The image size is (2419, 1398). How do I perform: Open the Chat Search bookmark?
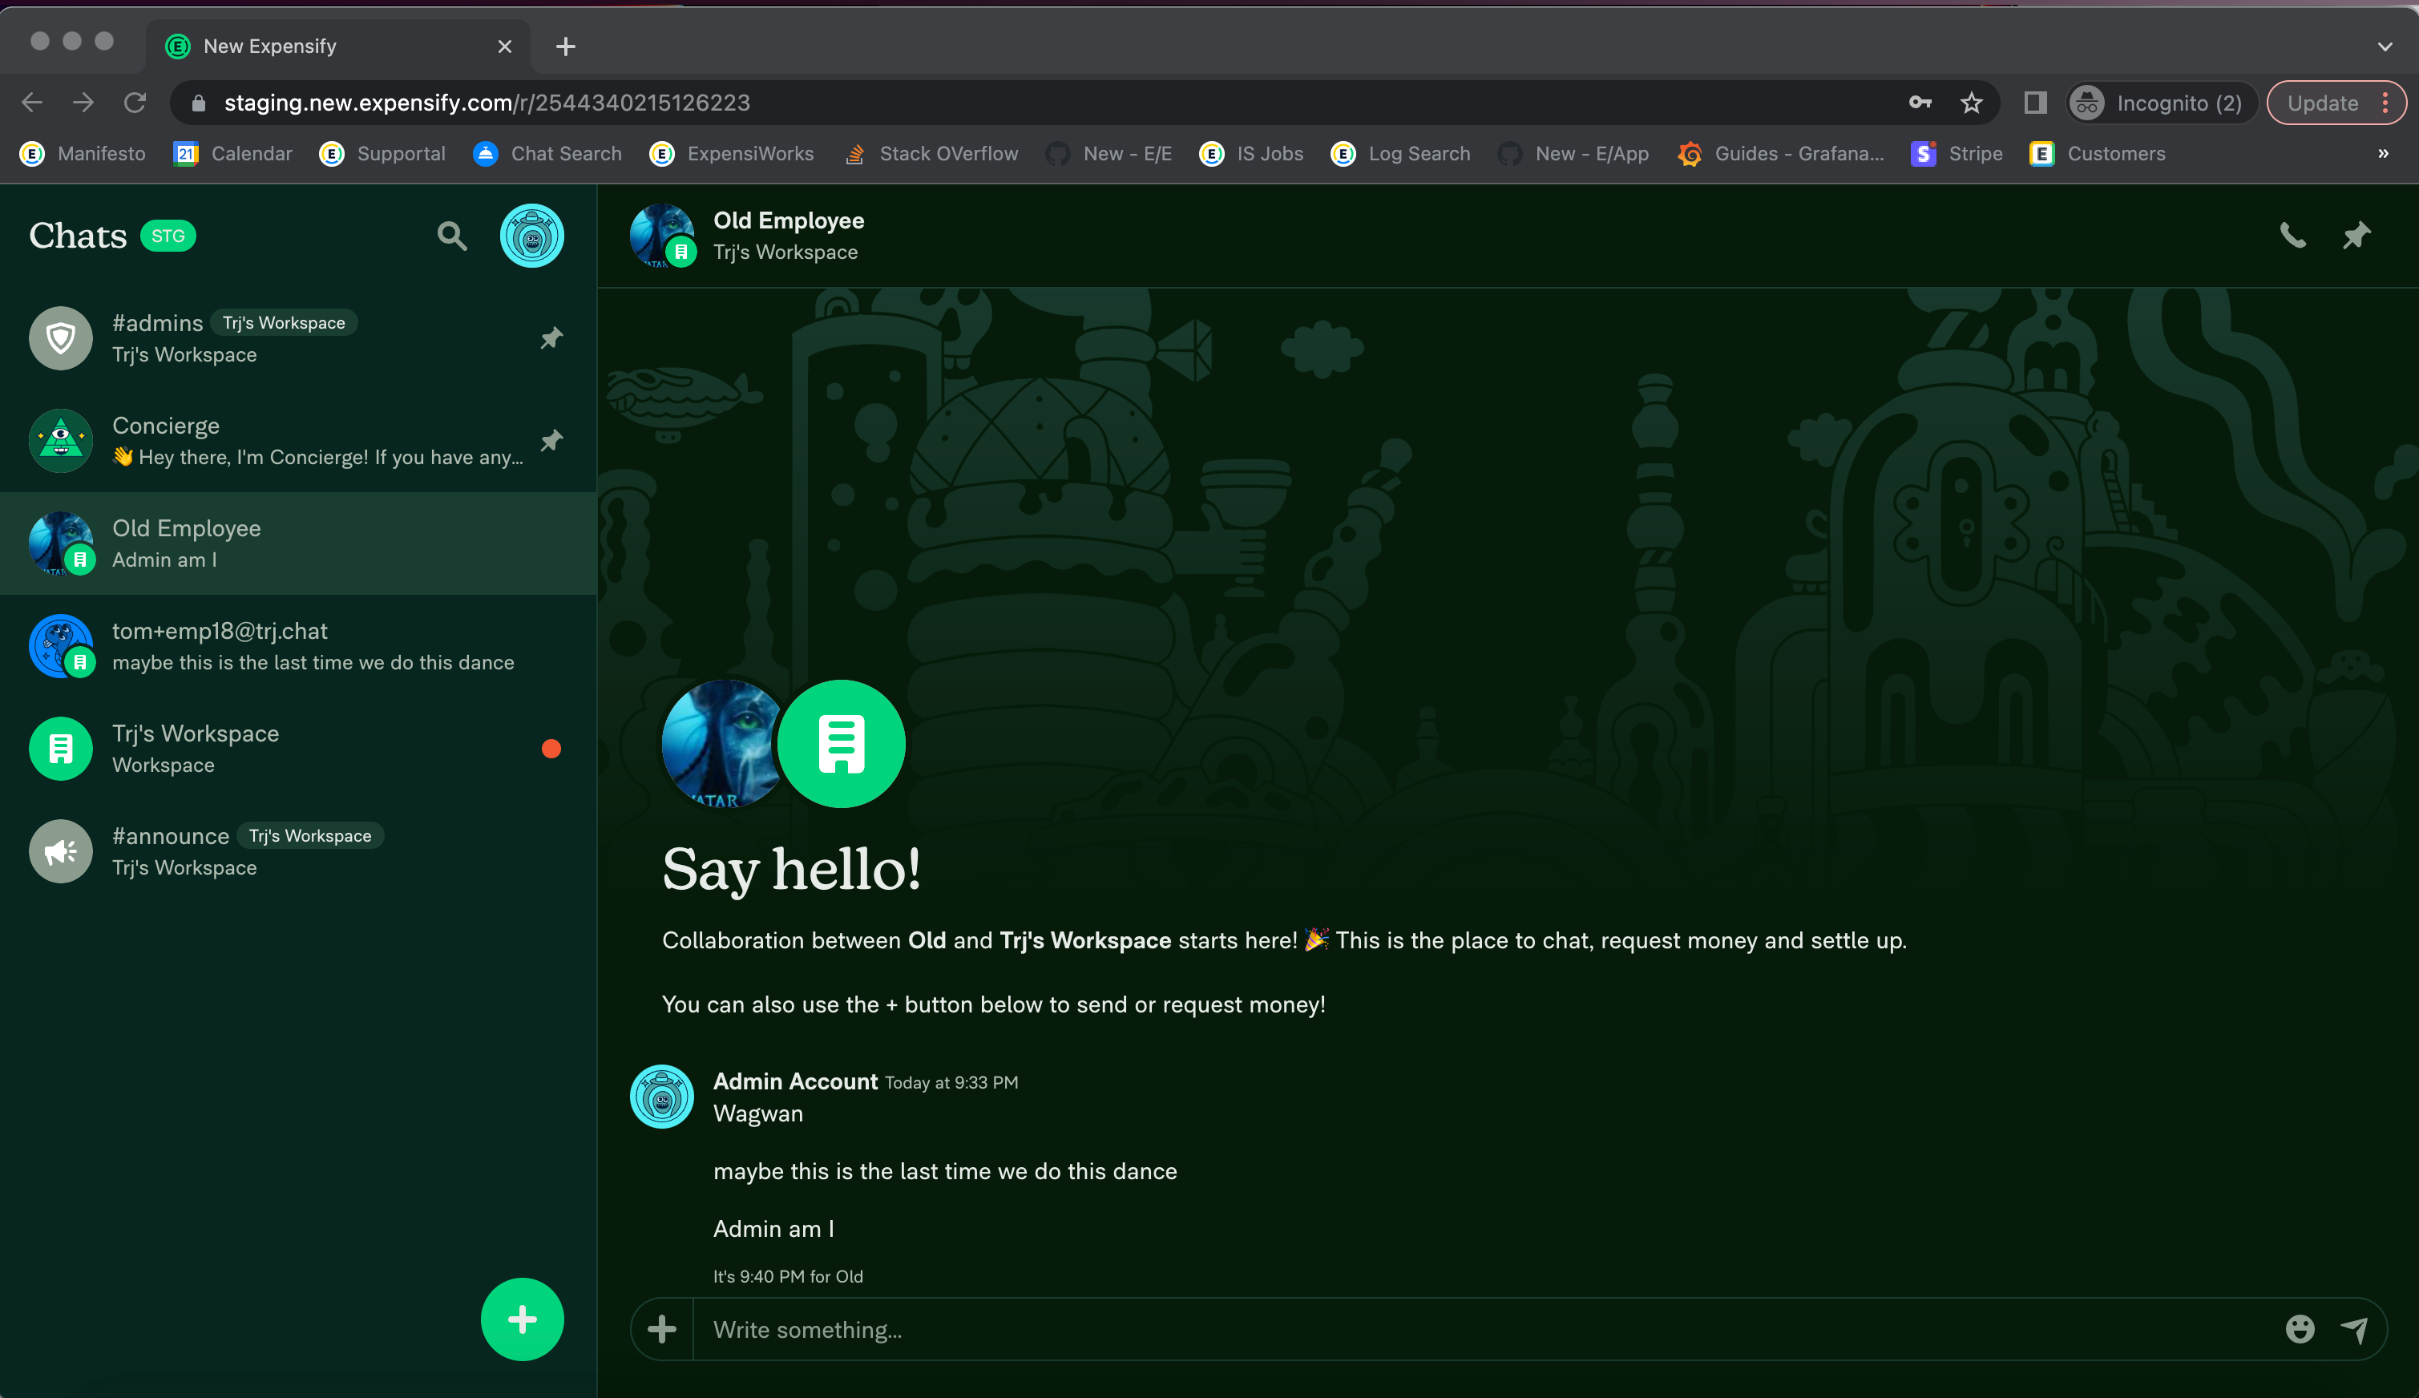click(548, 154)
